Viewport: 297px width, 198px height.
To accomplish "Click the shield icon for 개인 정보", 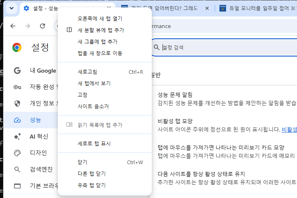I will click(x=17, y=104).
